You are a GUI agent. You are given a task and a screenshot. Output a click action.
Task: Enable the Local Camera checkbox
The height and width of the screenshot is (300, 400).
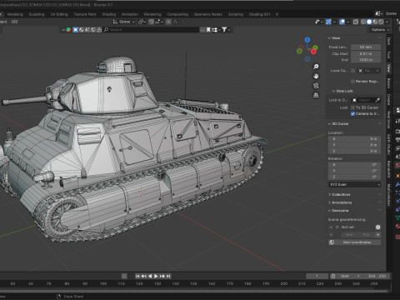tap(352, 71)
